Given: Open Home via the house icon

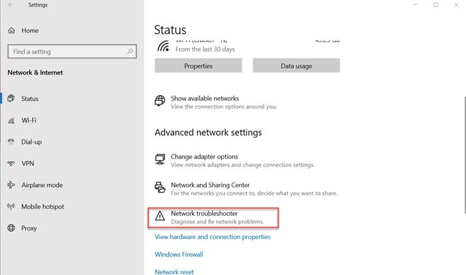Looking at the screenshot, I should pyautogui.click(x=11, y=31).
